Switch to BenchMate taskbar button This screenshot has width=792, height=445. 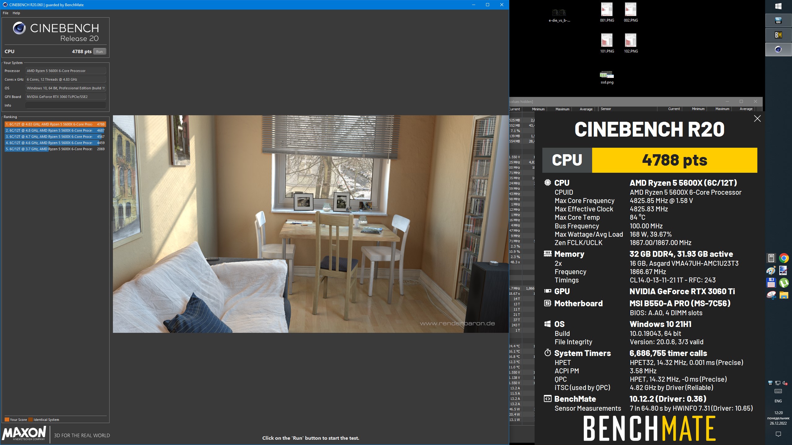tap(778, 35)
